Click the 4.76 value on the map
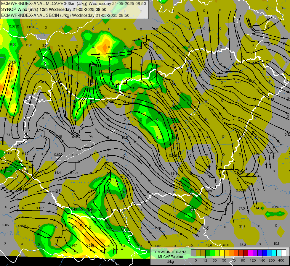This screenshot has width=290, height=266. pyautogui.click(x=238, y=82)
